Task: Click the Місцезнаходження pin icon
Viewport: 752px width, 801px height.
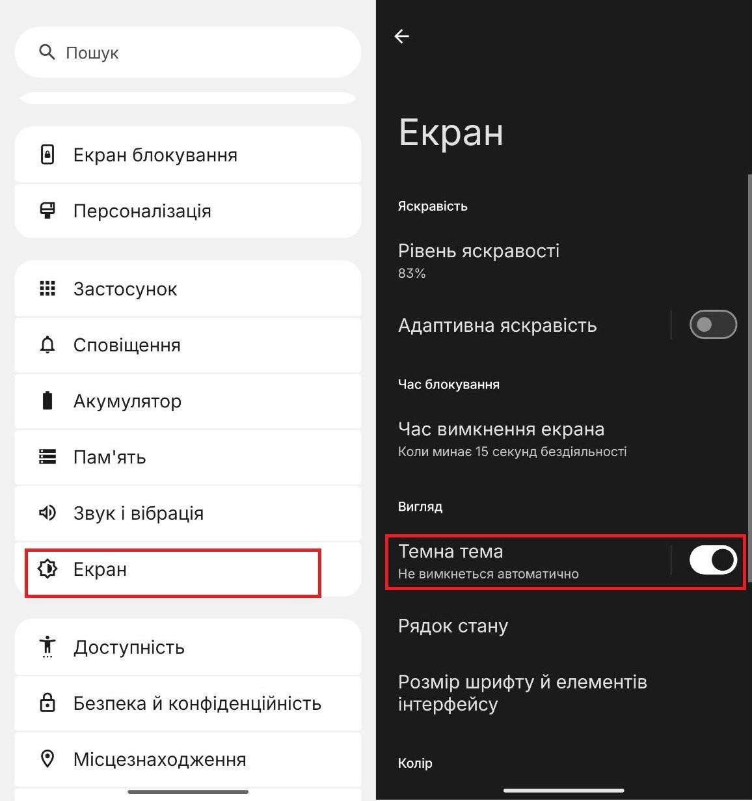Action: coord(47,759)
